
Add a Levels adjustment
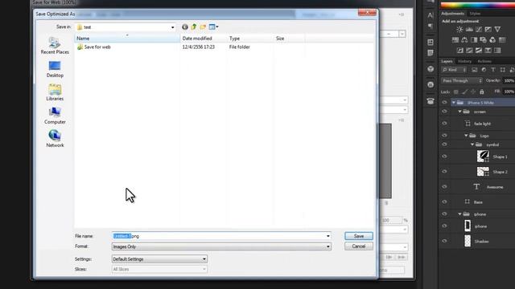(x=469, y=30)
